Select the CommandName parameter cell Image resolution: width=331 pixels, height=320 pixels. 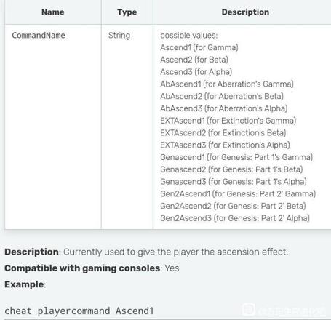tap(39, 36)
